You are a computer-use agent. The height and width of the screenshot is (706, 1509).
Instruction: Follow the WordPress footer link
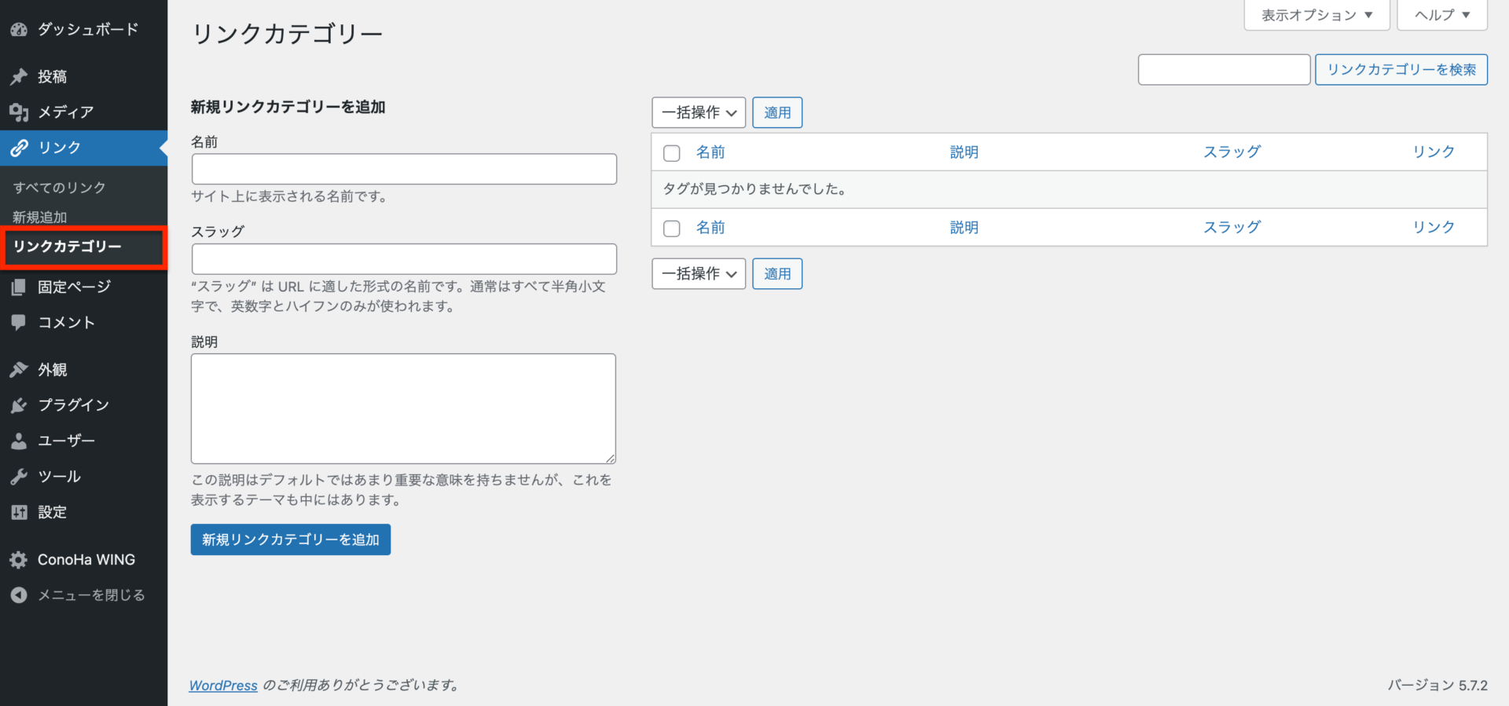tap(223, 686)
